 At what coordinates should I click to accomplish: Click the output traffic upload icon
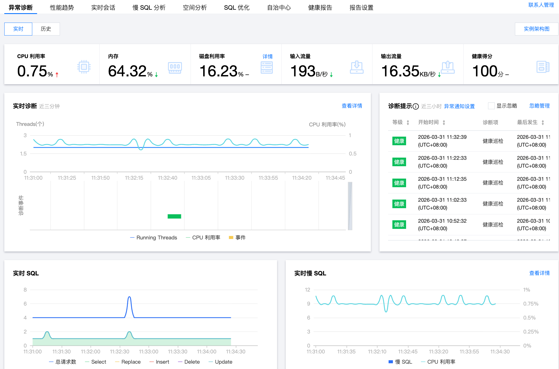448,67
